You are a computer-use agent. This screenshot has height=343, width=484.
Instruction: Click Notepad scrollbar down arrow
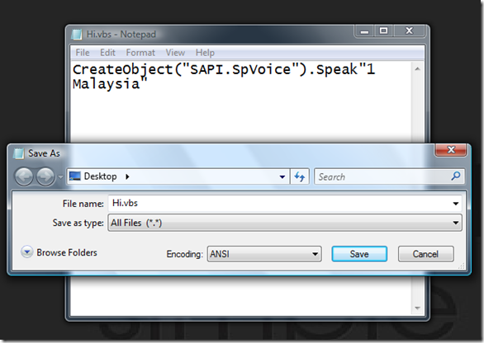418,308
